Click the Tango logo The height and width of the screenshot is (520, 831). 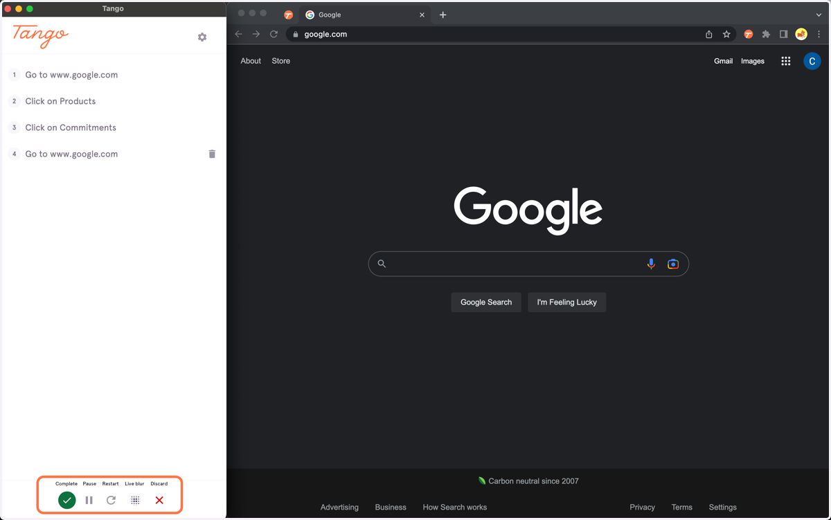click(40, 36)
